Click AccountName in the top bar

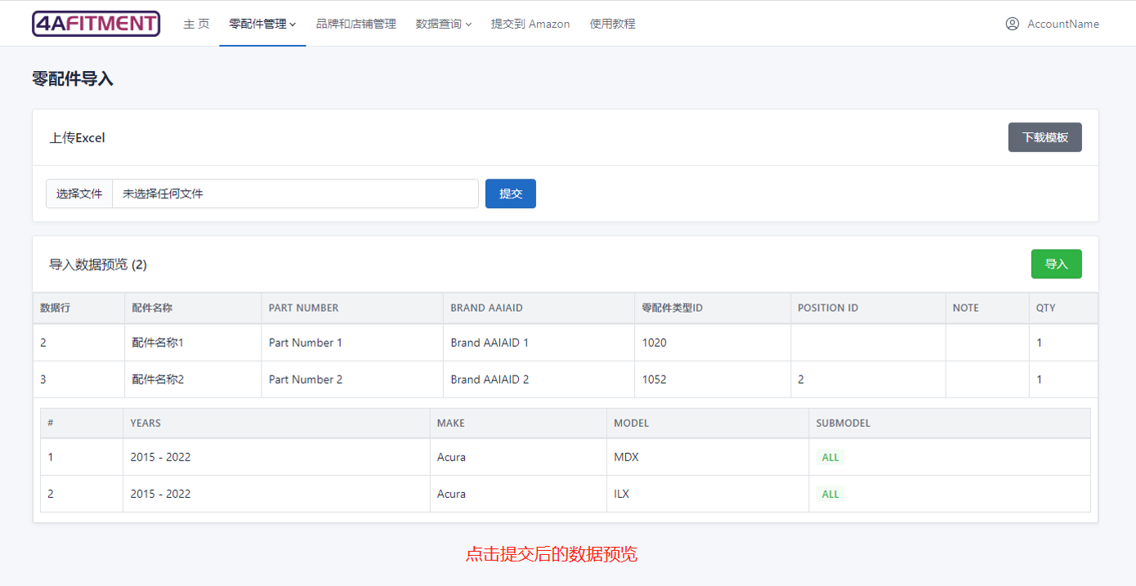click(1062, 24)
